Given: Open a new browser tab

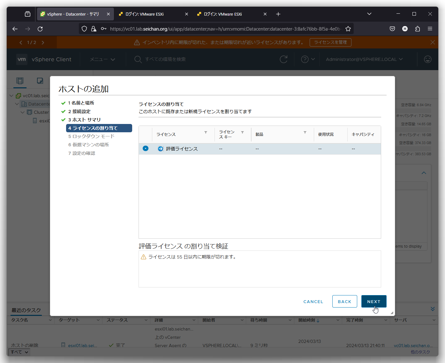Looking at the screenshot, I should pos(278,14).
